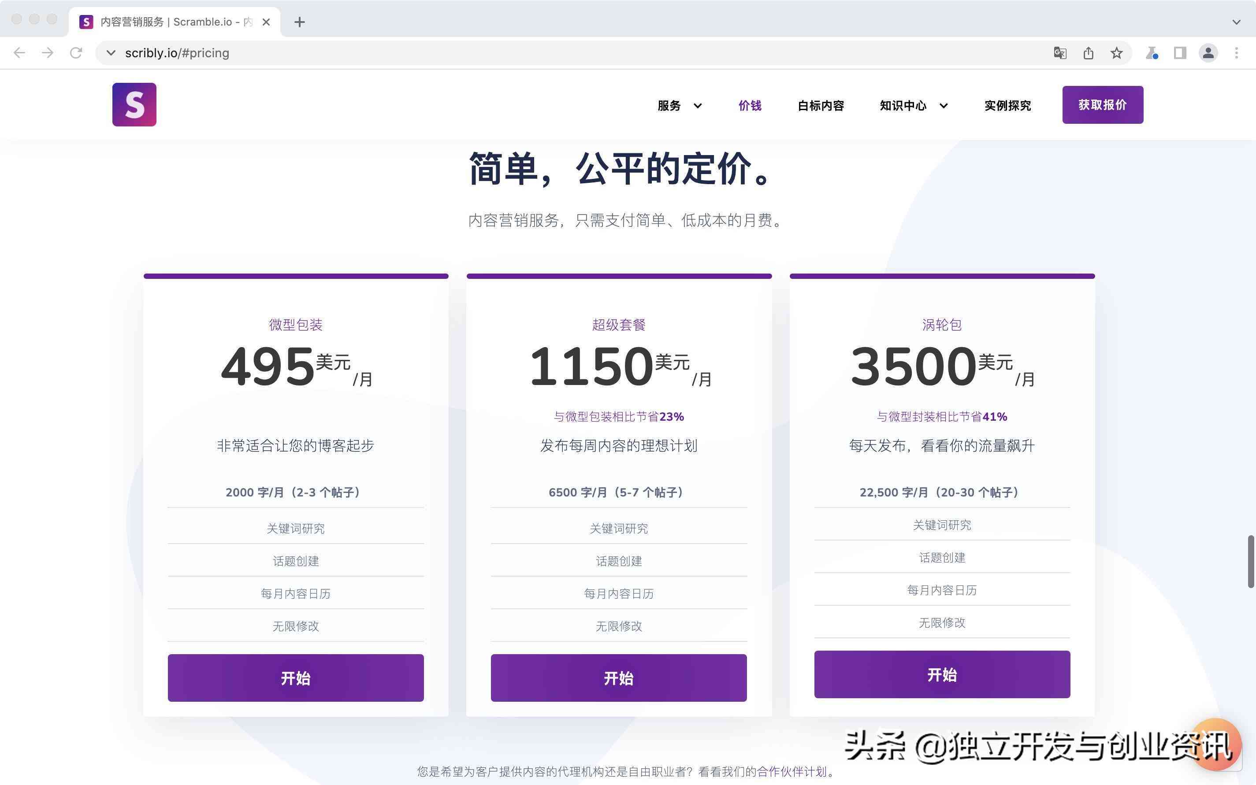Follow the 合作伙伴计划 link
The width and height of the screenshot is (1256, 785).
[x=792, y=771]
